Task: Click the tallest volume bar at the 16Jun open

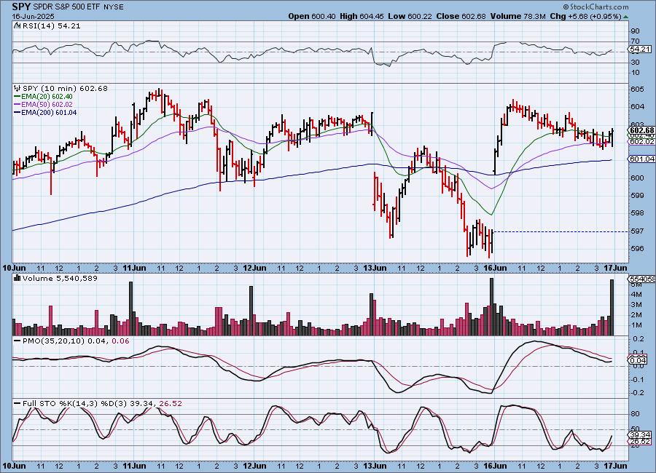Action: (x=491, y=306)
